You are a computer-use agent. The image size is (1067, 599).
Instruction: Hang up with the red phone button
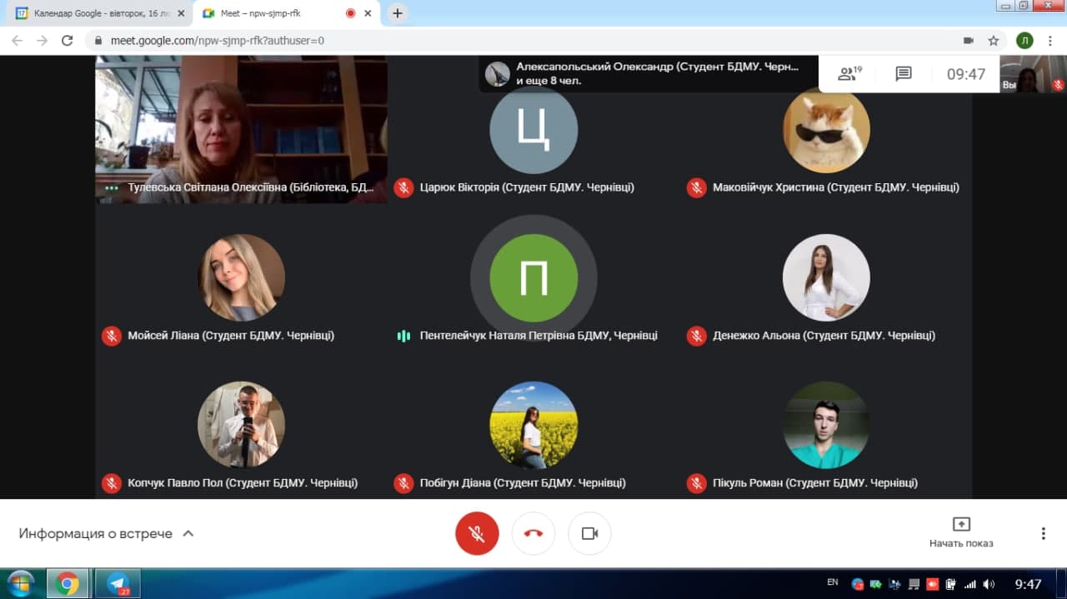pyautogui.click(x=533, y=533)
